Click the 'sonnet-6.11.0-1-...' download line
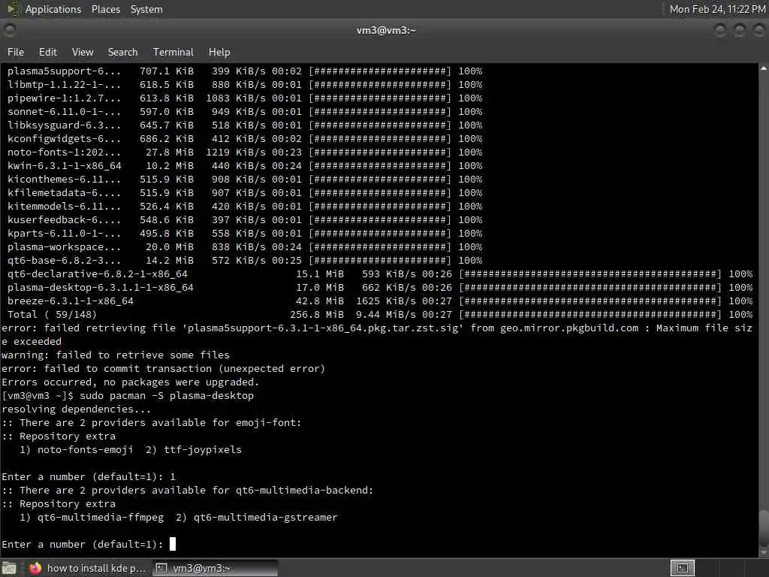Image resolution: width=769 pixels, height=577 pixels. [245, 111]
